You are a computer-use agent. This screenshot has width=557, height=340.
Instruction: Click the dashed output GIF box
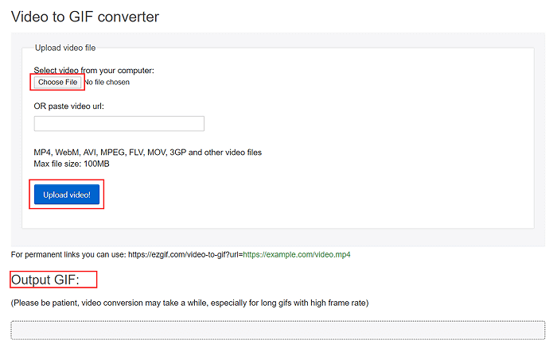pyautogui.click(x=278, y=330)
